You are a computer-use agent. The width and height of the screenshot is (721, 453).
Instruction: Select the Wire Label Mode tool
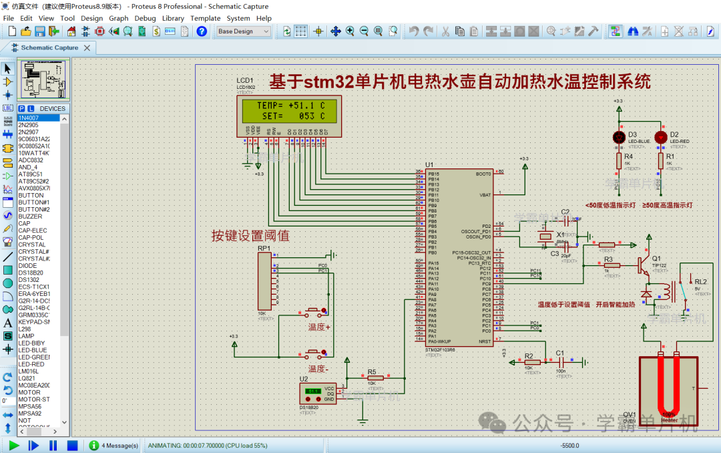8,108
